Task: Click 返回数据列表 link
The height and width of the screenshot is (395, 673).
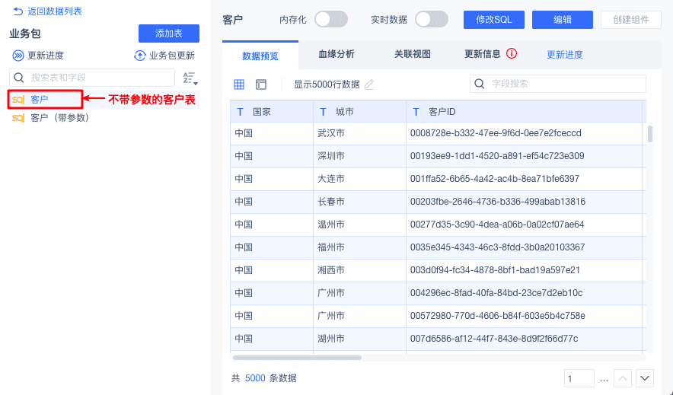Action: pyautogui.click(x=55, y=11)
